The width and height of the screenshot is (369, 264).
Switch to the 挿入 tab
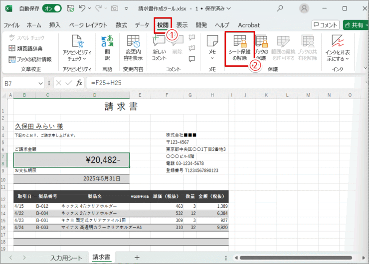tap(55, 25)
